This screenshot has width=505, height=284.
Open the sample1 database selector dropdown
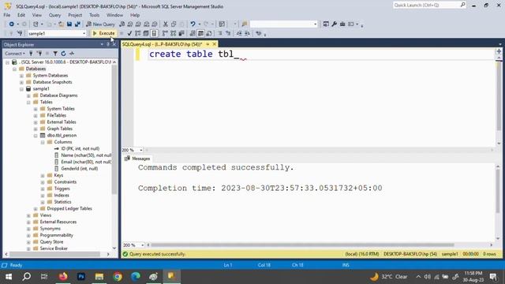(84, 33)
